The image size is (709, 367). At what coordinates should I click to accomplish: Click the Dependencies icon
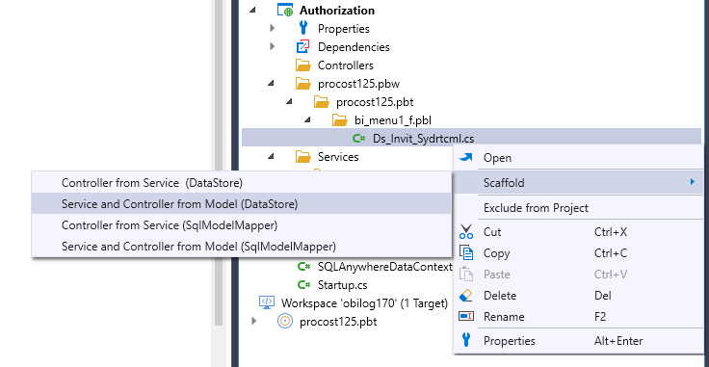pos(302,46)
